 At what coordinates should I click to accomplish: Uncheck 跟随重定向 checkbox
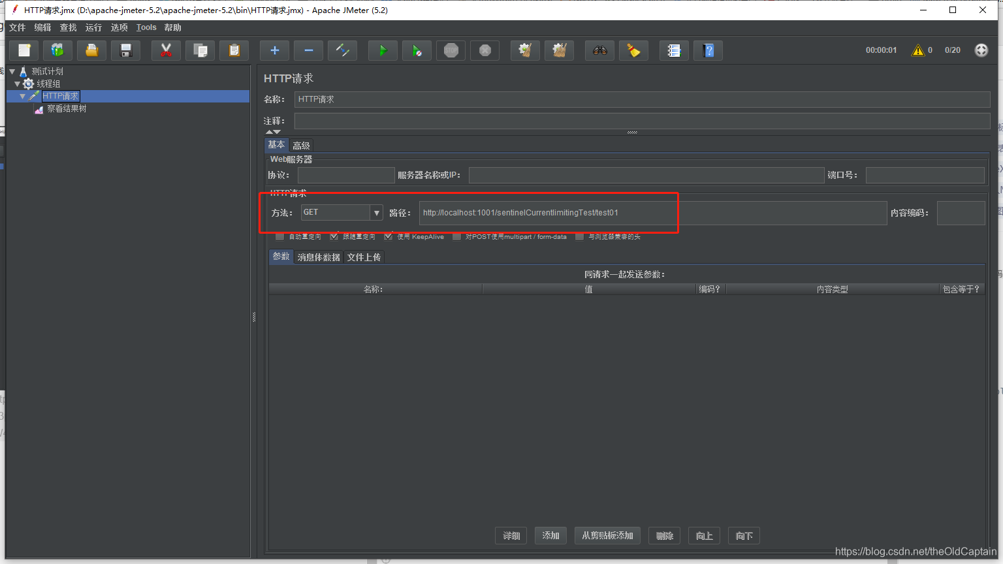(x=334, y=236)
